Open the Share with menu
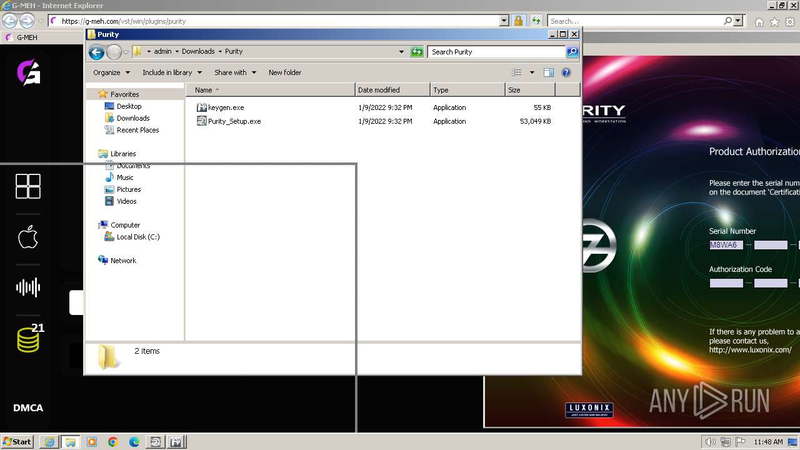Viewport: 800px width, 450px height. [235, 72]
